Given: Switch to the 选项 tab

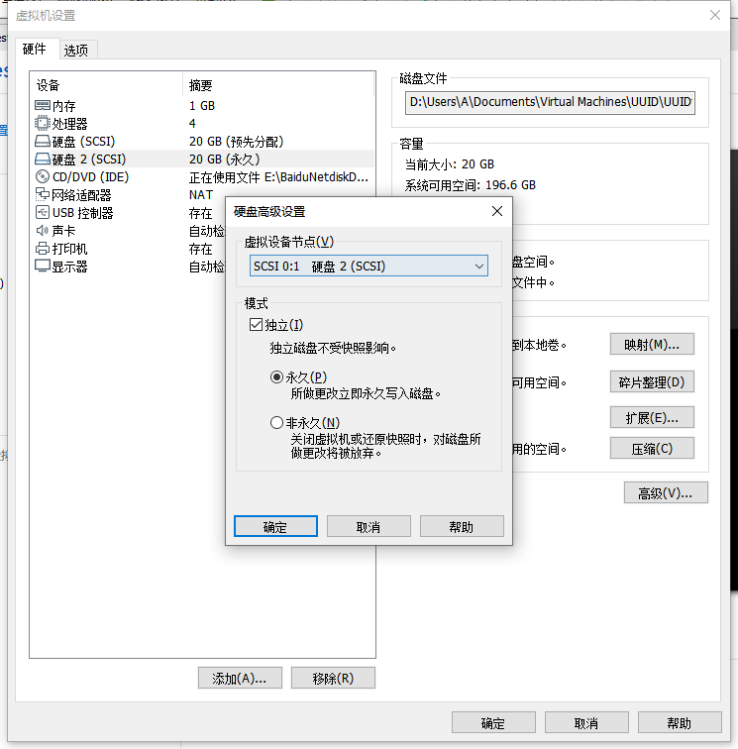Looking at the screenshot, I should click(76, 50).
